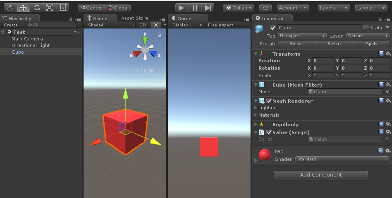Toggle the 2D scene view button
Screen dimensions: 392x198
pyautogui.click(x=143, y=25)
